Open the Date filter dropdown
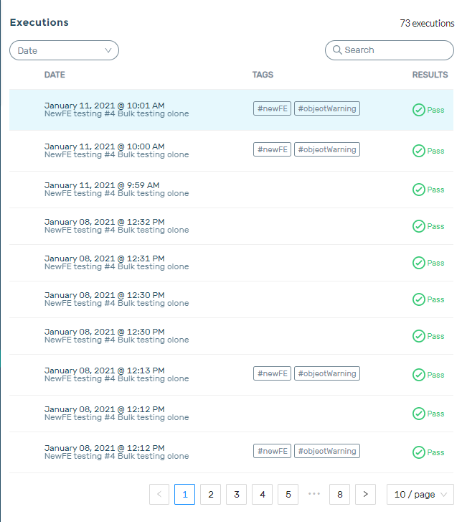Image resolution: width=462 pixels, height=522 pixels. pyautogui.click(x=64, y=50)
